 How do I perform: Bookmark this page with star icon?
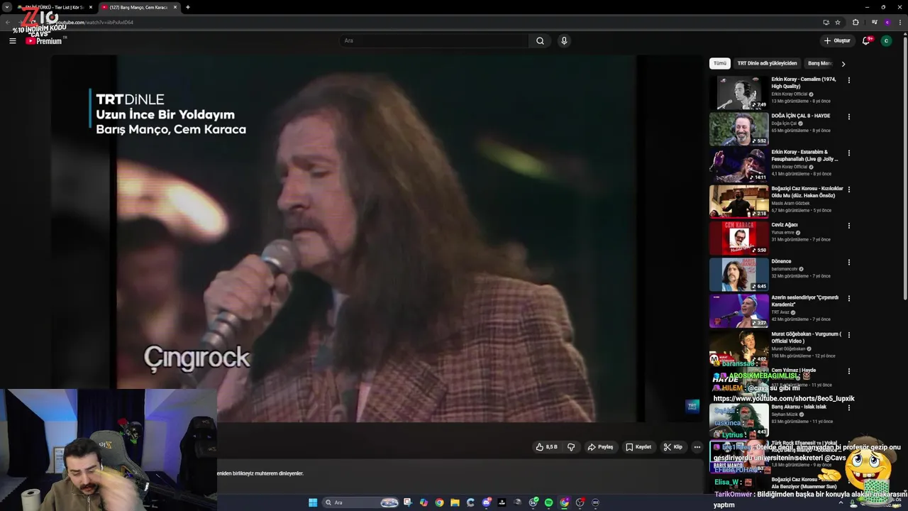point(838,22)
